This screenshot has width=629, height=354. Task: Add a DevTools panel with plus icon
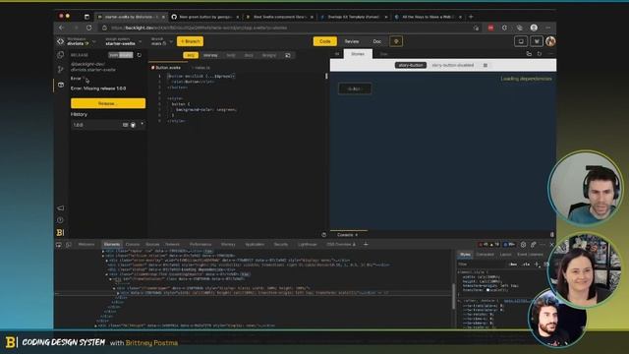tap(366, 244)
